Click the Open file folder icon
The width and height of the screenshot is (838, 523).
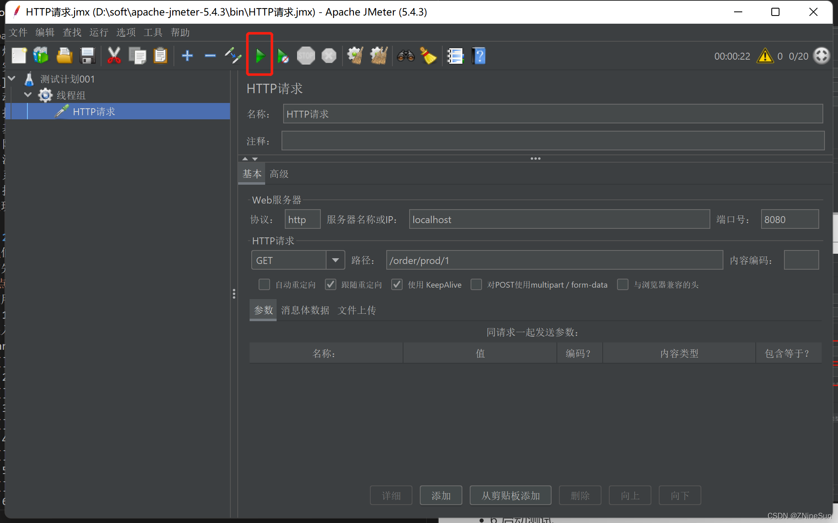pyautogui.click(x=64, y=56)
